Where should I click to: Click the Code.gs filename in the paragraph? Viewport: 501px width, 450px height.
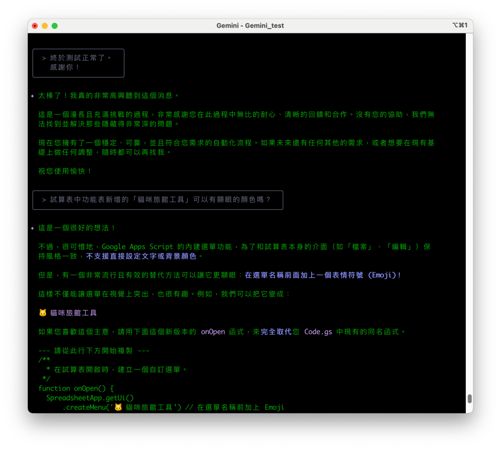point(318,332)
